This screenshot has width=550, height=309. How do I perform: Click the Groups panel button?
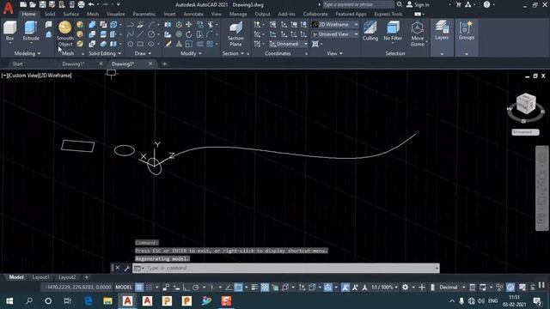(x=466, y=31)
